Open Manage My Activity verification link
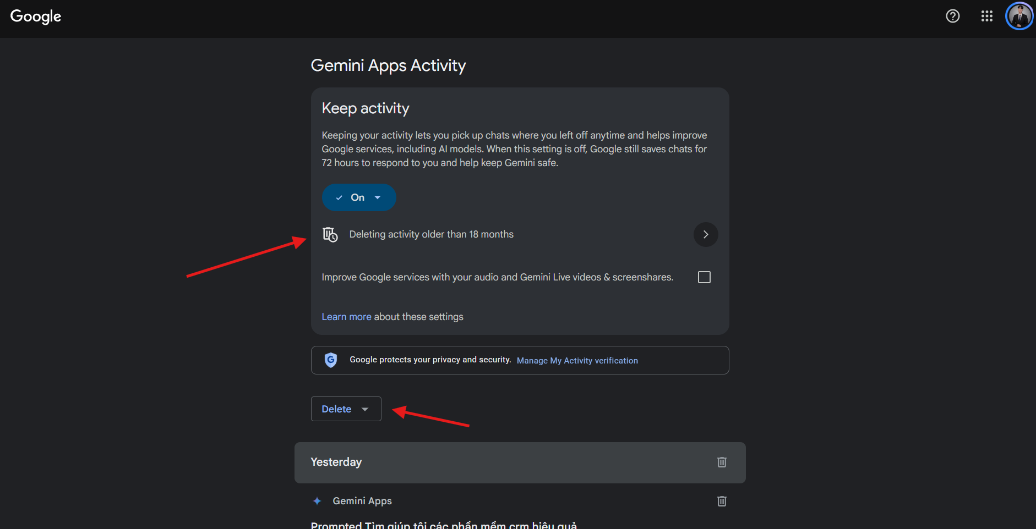The width and height of the screenshot is (1036, 529). pos(577,361)
